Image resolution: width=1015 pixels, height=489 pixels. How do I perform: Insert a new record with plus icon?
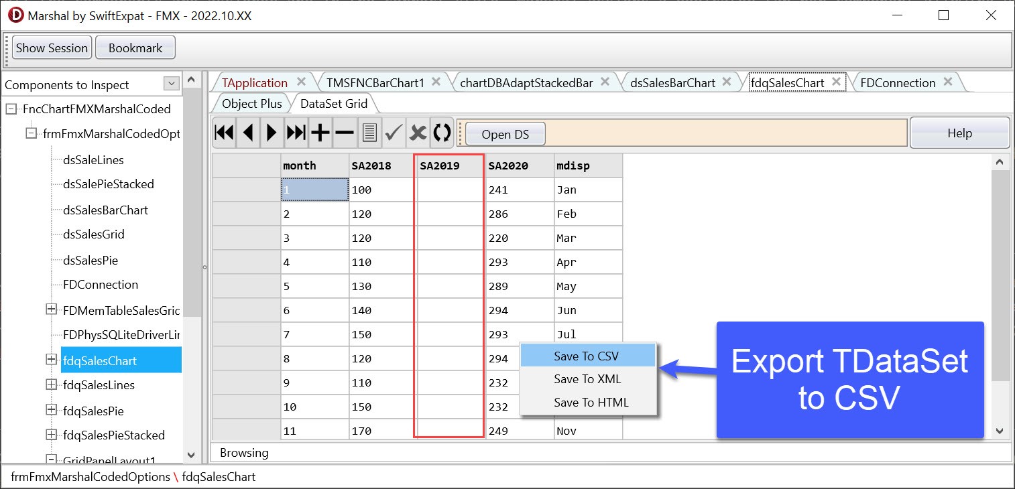320,133
